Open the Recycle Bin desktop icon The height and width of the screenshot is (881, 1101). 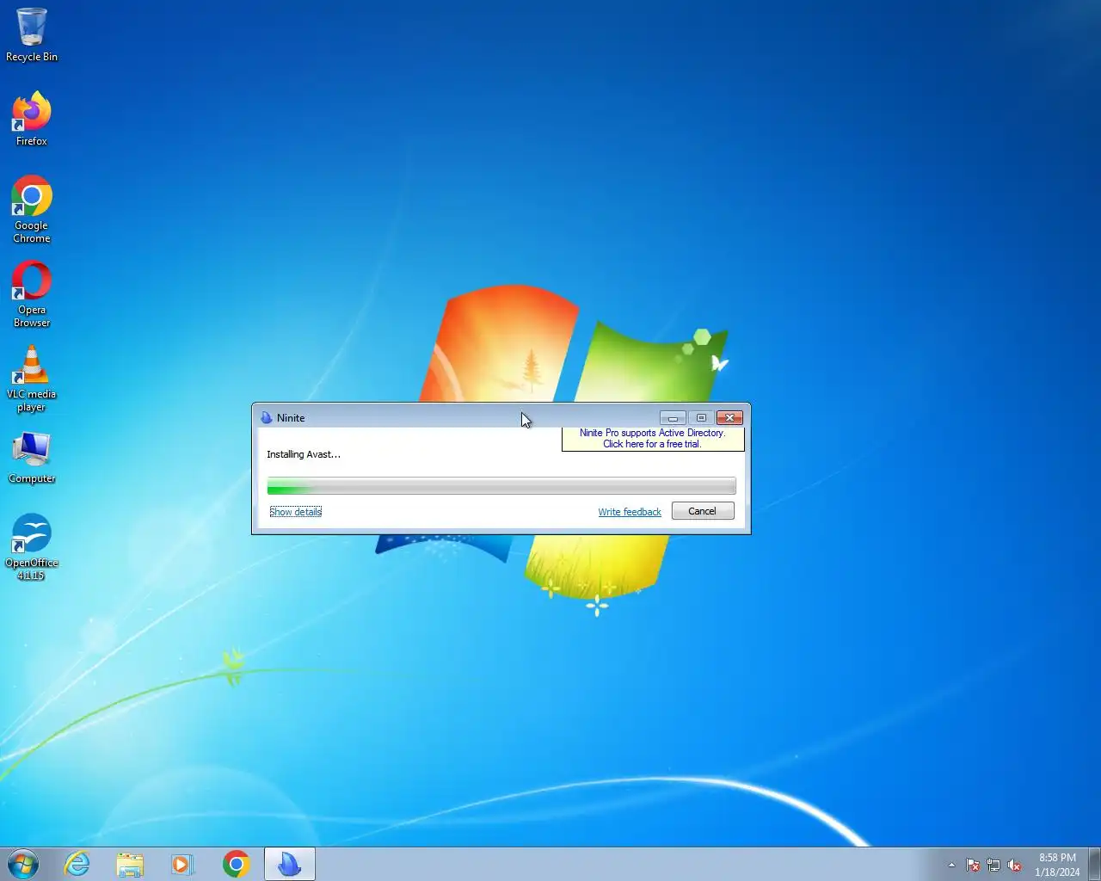[x=32, y=34]
